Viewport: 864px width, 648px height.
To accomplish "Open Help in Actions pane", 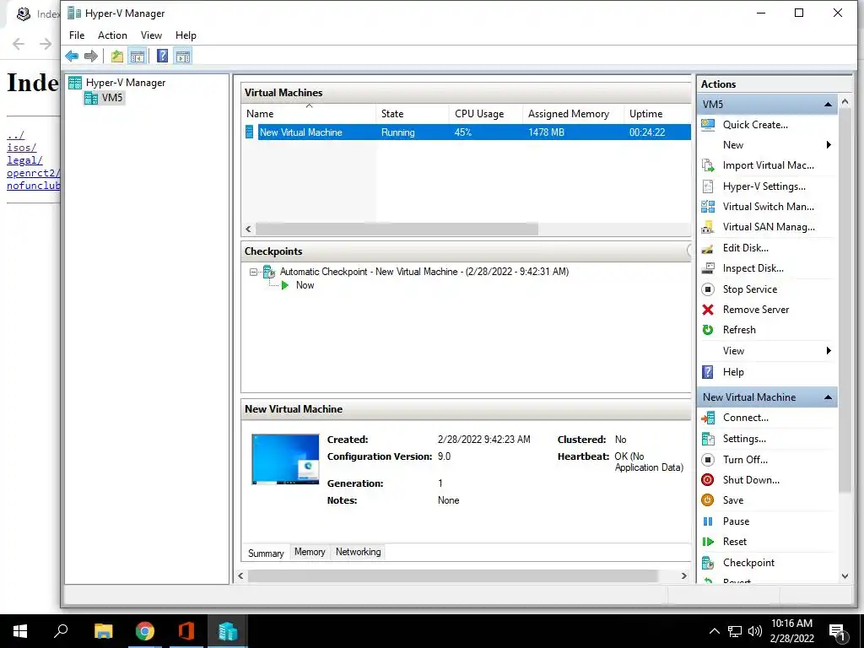I will click(x=733, y=372).
